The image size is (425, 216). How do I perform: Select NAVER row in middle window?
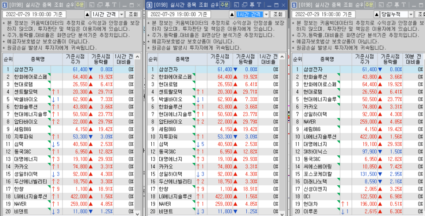coord(213,204)
